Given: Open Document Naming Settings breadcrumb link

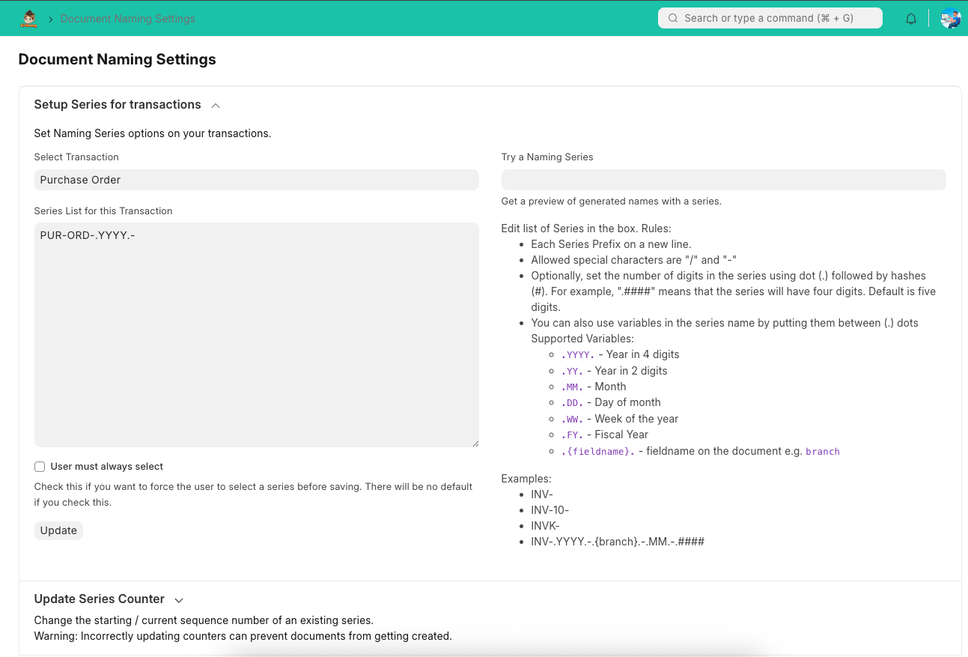Looking at the screenshot, I should (127, 19).
